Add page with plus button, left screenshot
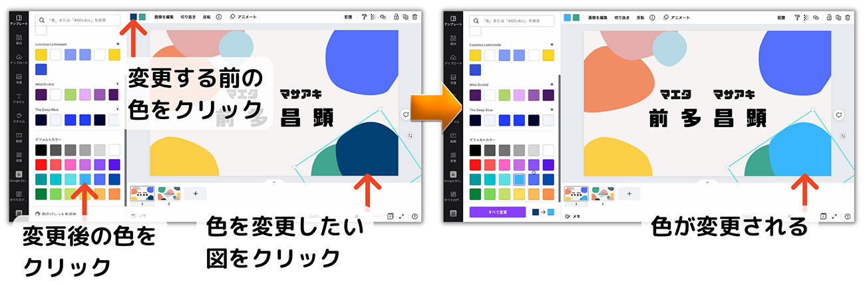Image resolution: width=865 pixels, height=284 pixels. click(196, 194)
